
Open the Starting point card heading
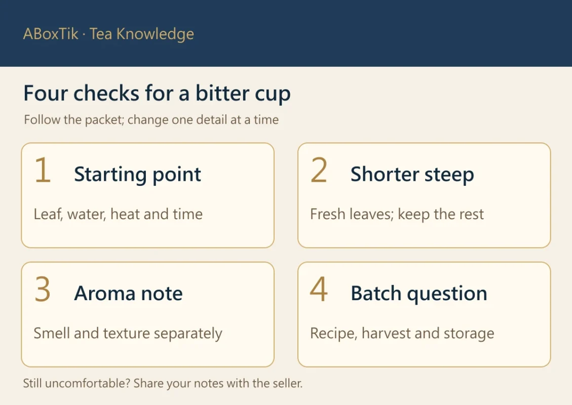(x=137, y=175)
